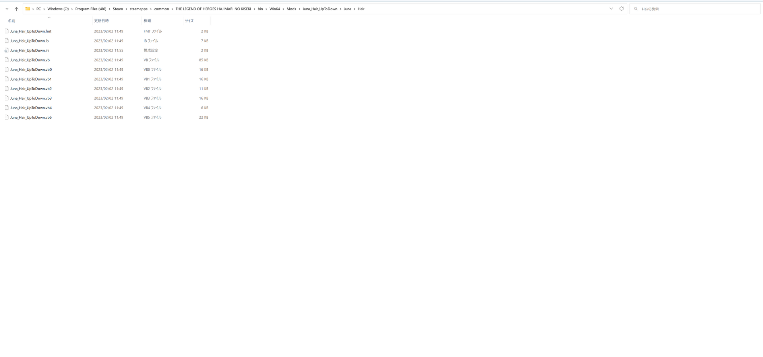Navigate to PC in breadcrumb
Image resolution: width=763 pixels, height=357 pixels.
[39, 9]
